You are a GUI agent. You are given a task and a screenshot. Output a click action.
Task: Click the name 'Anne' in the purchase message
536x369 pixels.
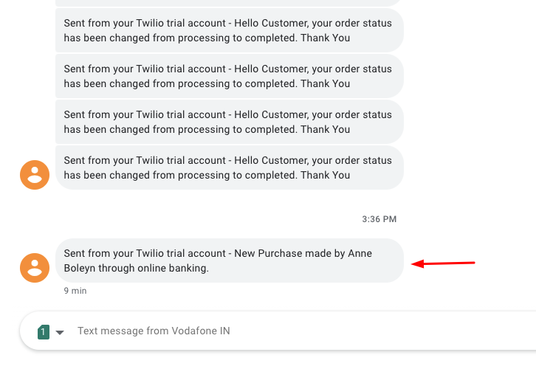point(360,253)
